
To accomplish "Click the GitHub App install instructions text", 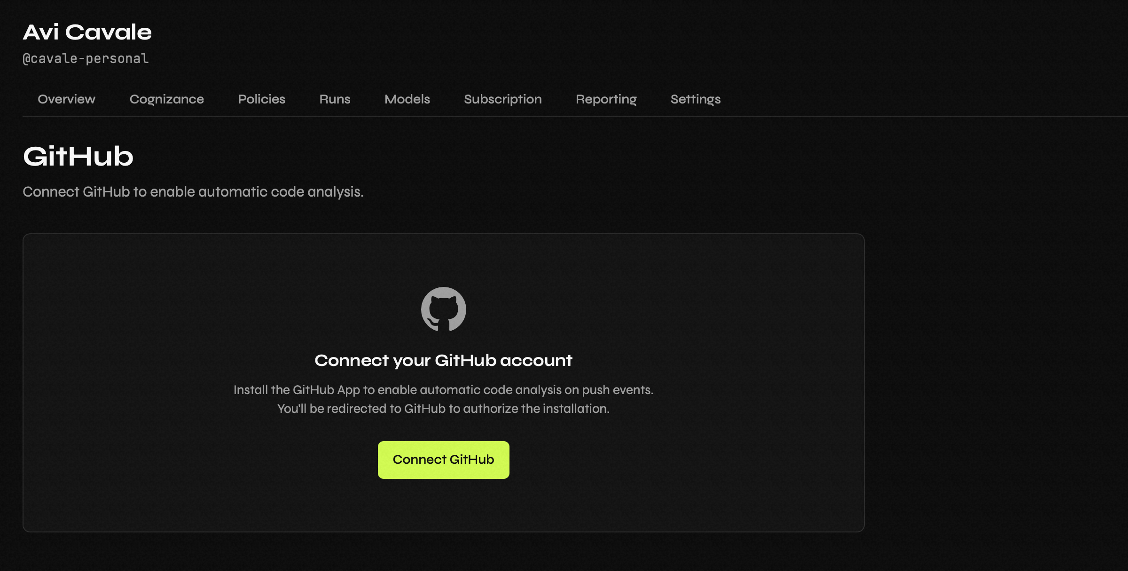I will (x=444, y=389).
